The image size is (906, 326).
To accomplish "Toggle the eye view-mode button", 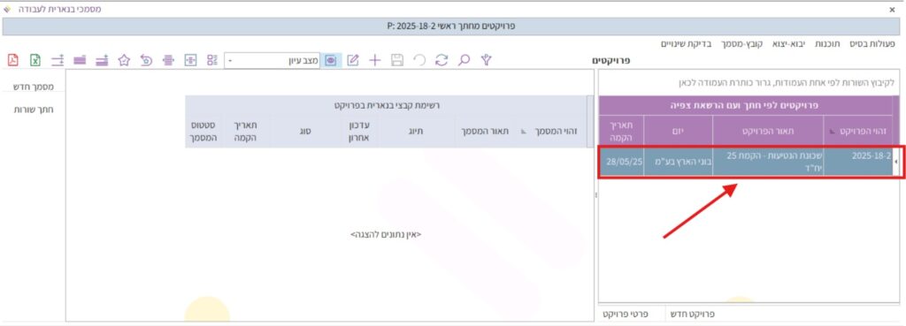I will [331, 60].
